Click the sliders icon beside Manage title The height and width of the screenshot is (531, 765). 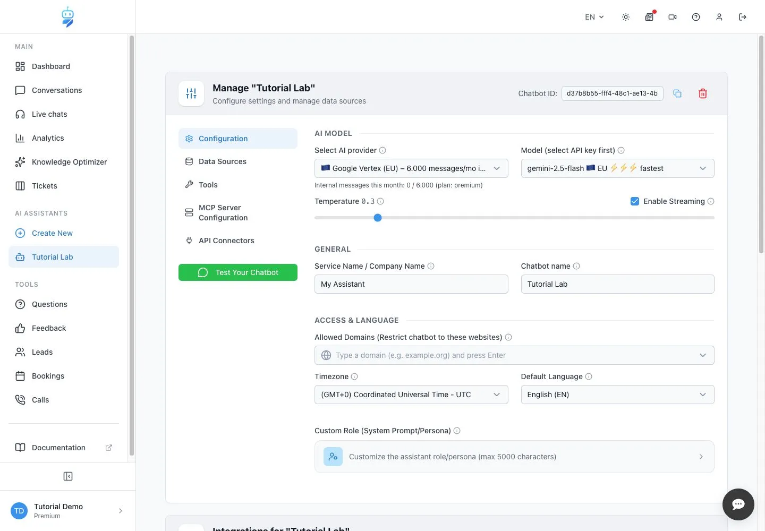tap(191, 93)
